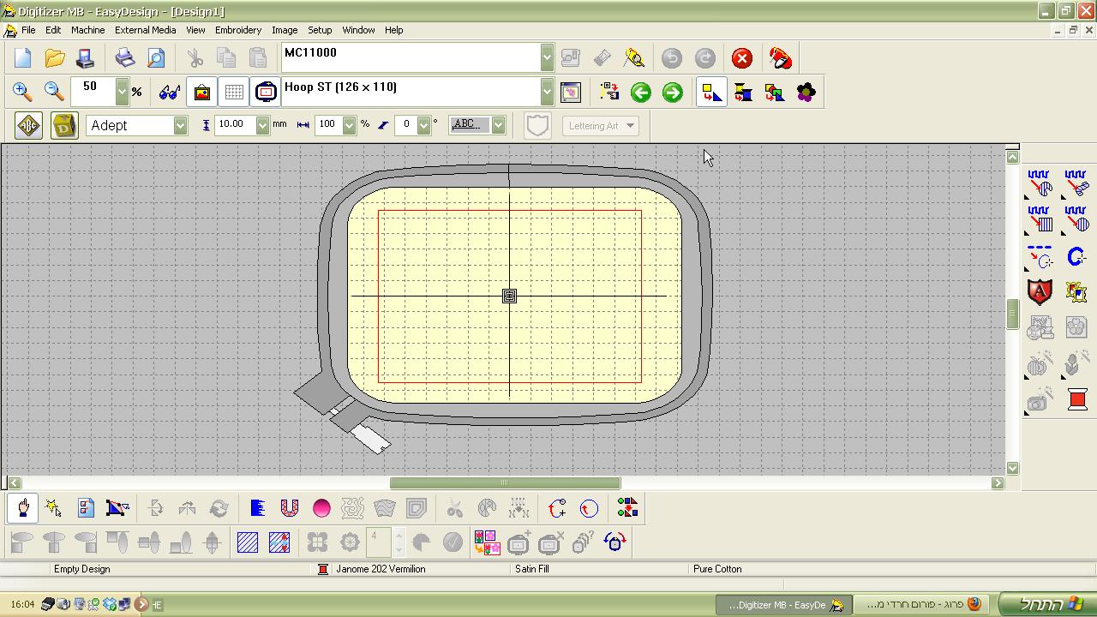The image size is (1097, 617).
Task: Open a design with the folder icon
Action: tap(55, 58)
